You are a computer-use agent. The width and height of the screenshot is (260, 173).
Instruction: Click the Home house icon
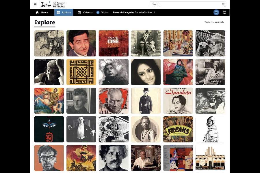[37, 12]
